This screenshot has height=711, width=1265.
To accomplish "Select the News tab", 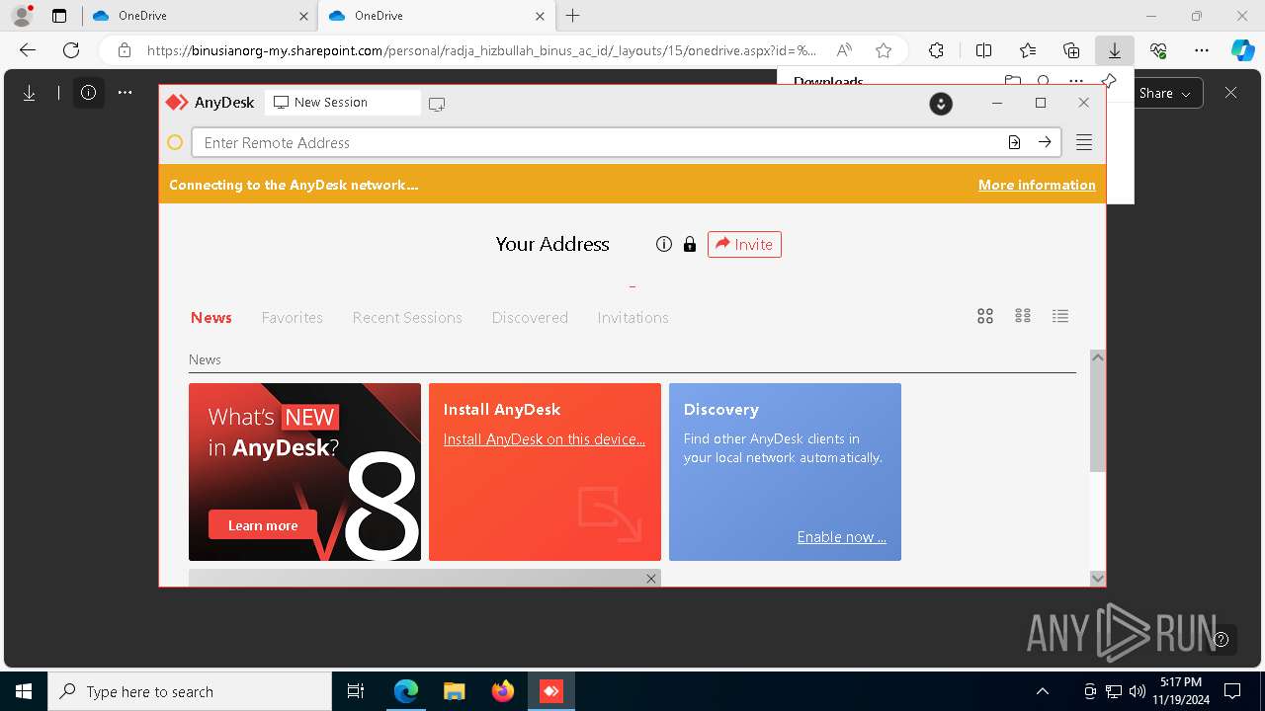I will [x=211, y=317].
